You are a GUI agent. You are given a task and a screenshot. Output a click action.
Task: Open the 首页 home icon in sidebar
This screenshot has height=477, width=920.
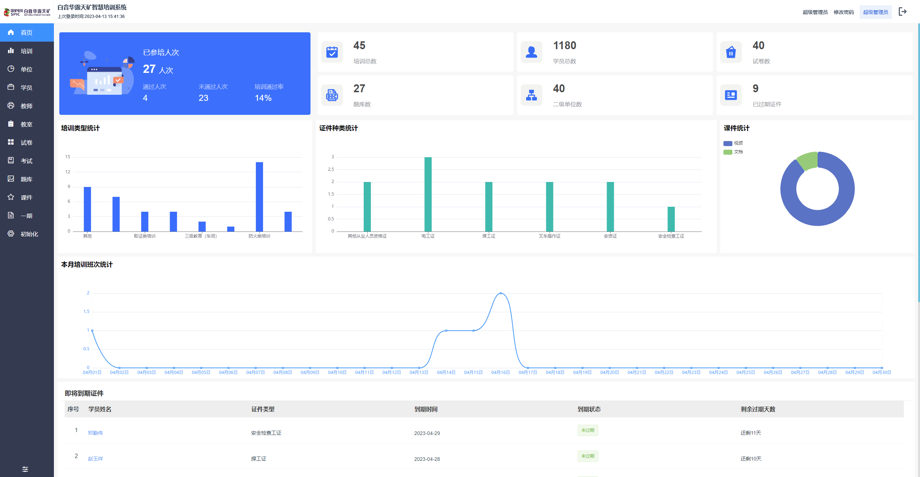tap(11, 32)
